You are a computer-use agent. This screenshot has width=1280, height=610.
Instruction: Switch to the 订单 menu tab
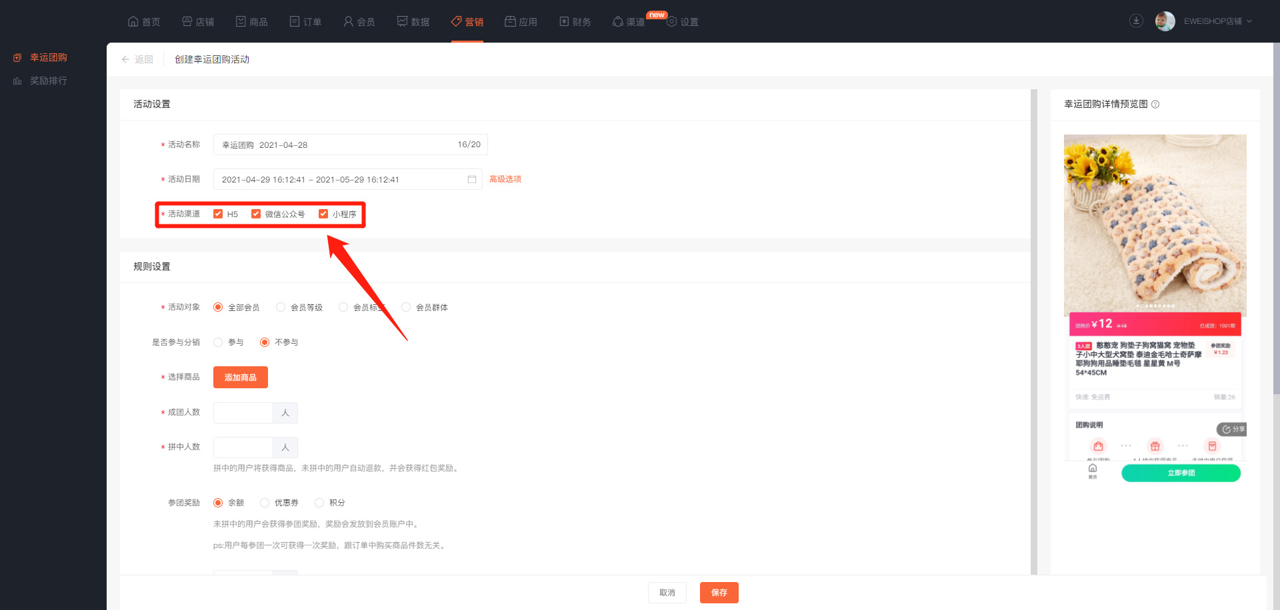click(x=305, y=22)
